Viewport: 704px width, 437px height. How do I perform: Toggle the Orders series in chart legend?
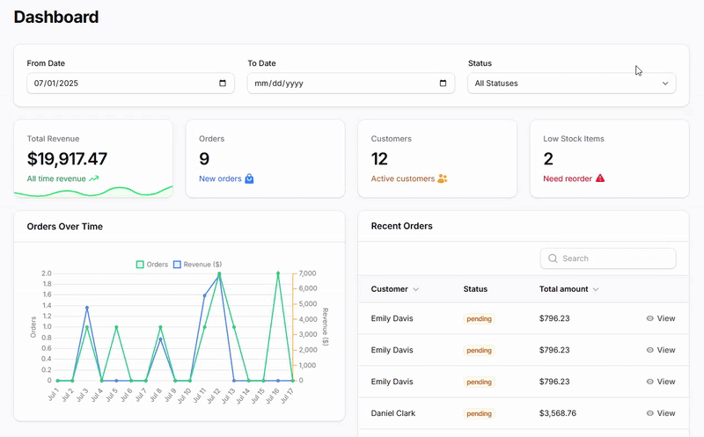point(157,264)
